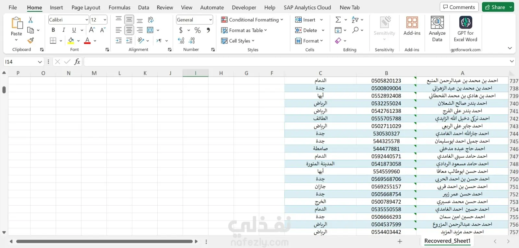Switch to the Page Layout tab
The height and width of the screenshot is (248, 519).
[x=86, y=7]
